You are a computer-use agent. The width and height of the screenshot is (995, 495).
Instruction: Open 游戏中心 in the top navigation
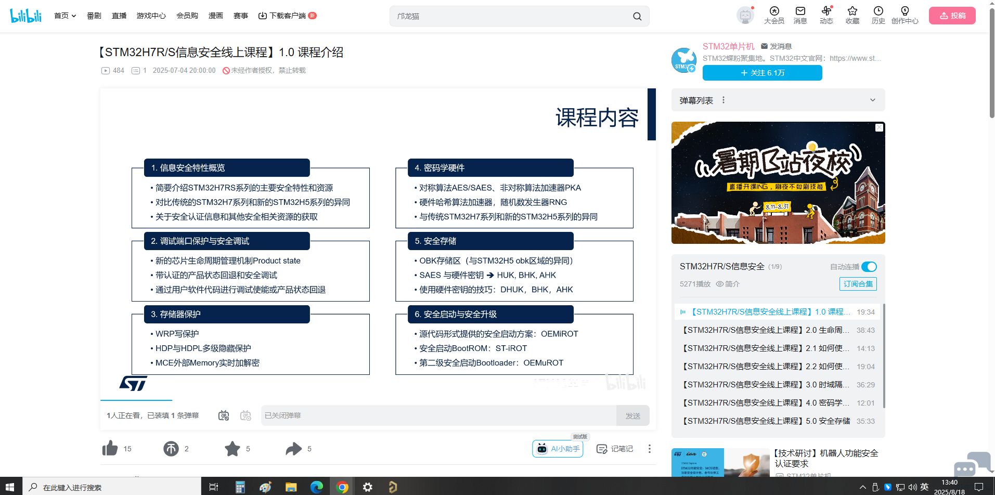coord(151,16)
